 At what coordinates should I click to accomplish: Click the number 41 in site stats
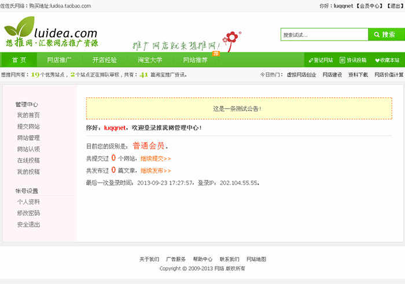(x=143, y=75)
